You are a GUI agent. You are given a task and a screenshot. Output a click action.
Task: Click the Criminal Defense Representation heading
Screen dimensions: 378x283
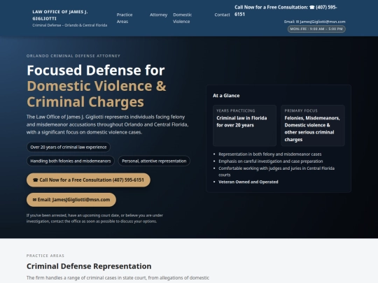(x=89, y=266)
